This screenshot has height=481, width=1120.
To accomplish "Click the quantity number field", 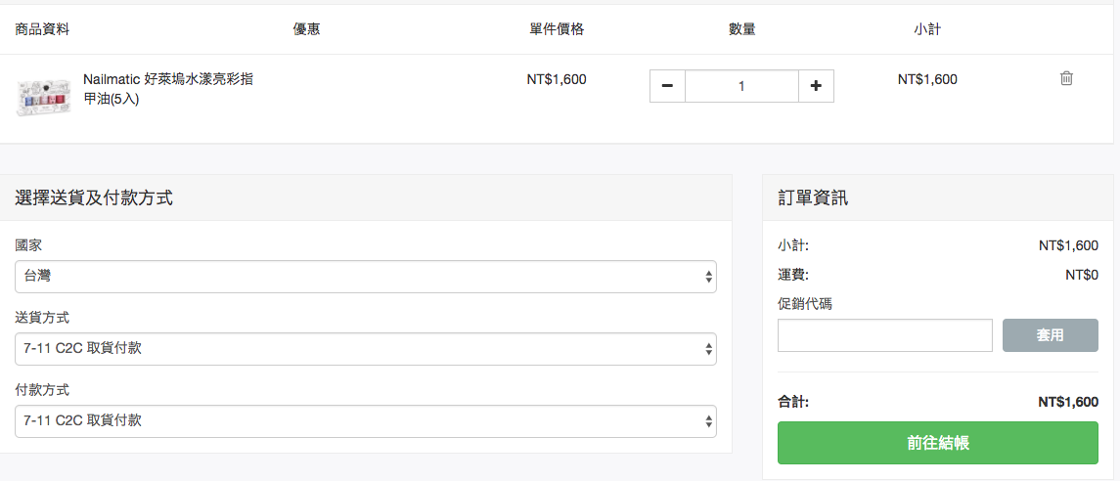I will tap(741, 86).
